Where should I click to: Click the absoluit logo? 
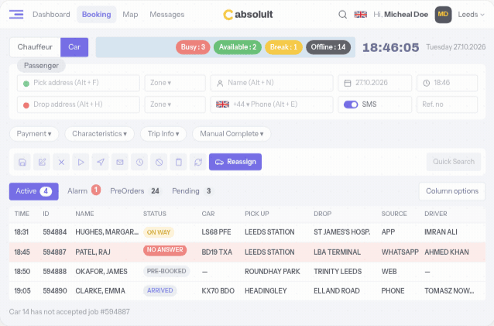point(248,15)
